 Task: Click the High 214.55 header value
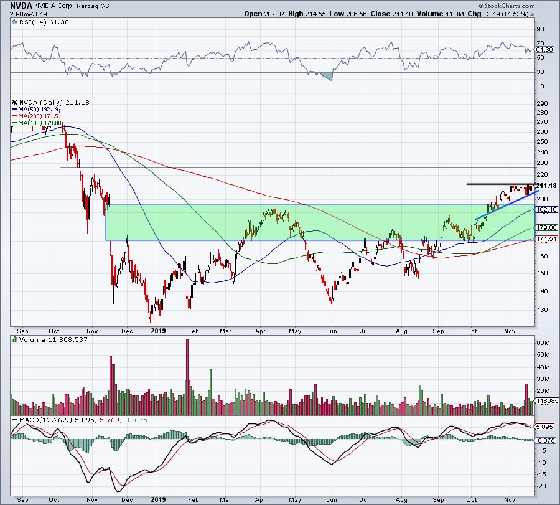[x=307, y=14]
